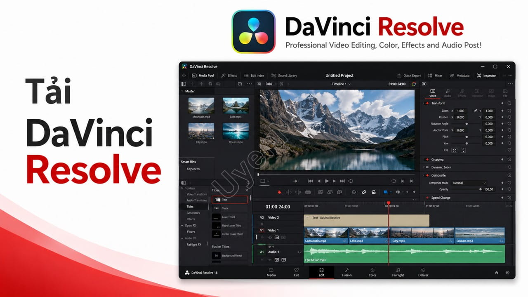Click the Zoom X value field

coord(461,111)
